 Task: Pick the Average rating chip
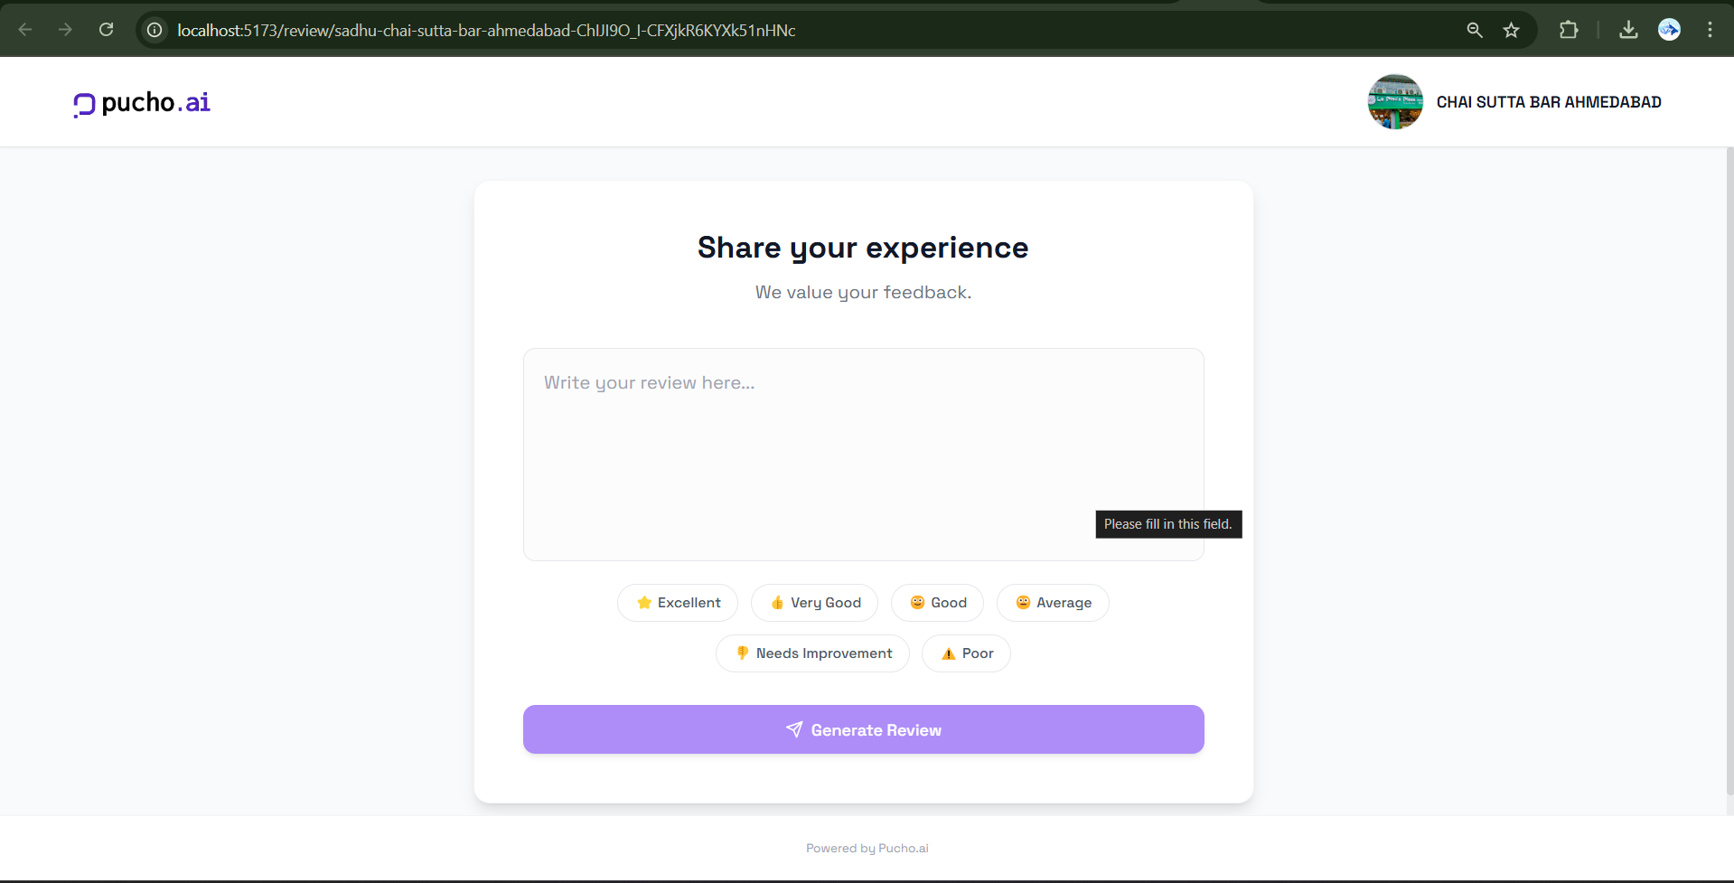[1053, 603]
